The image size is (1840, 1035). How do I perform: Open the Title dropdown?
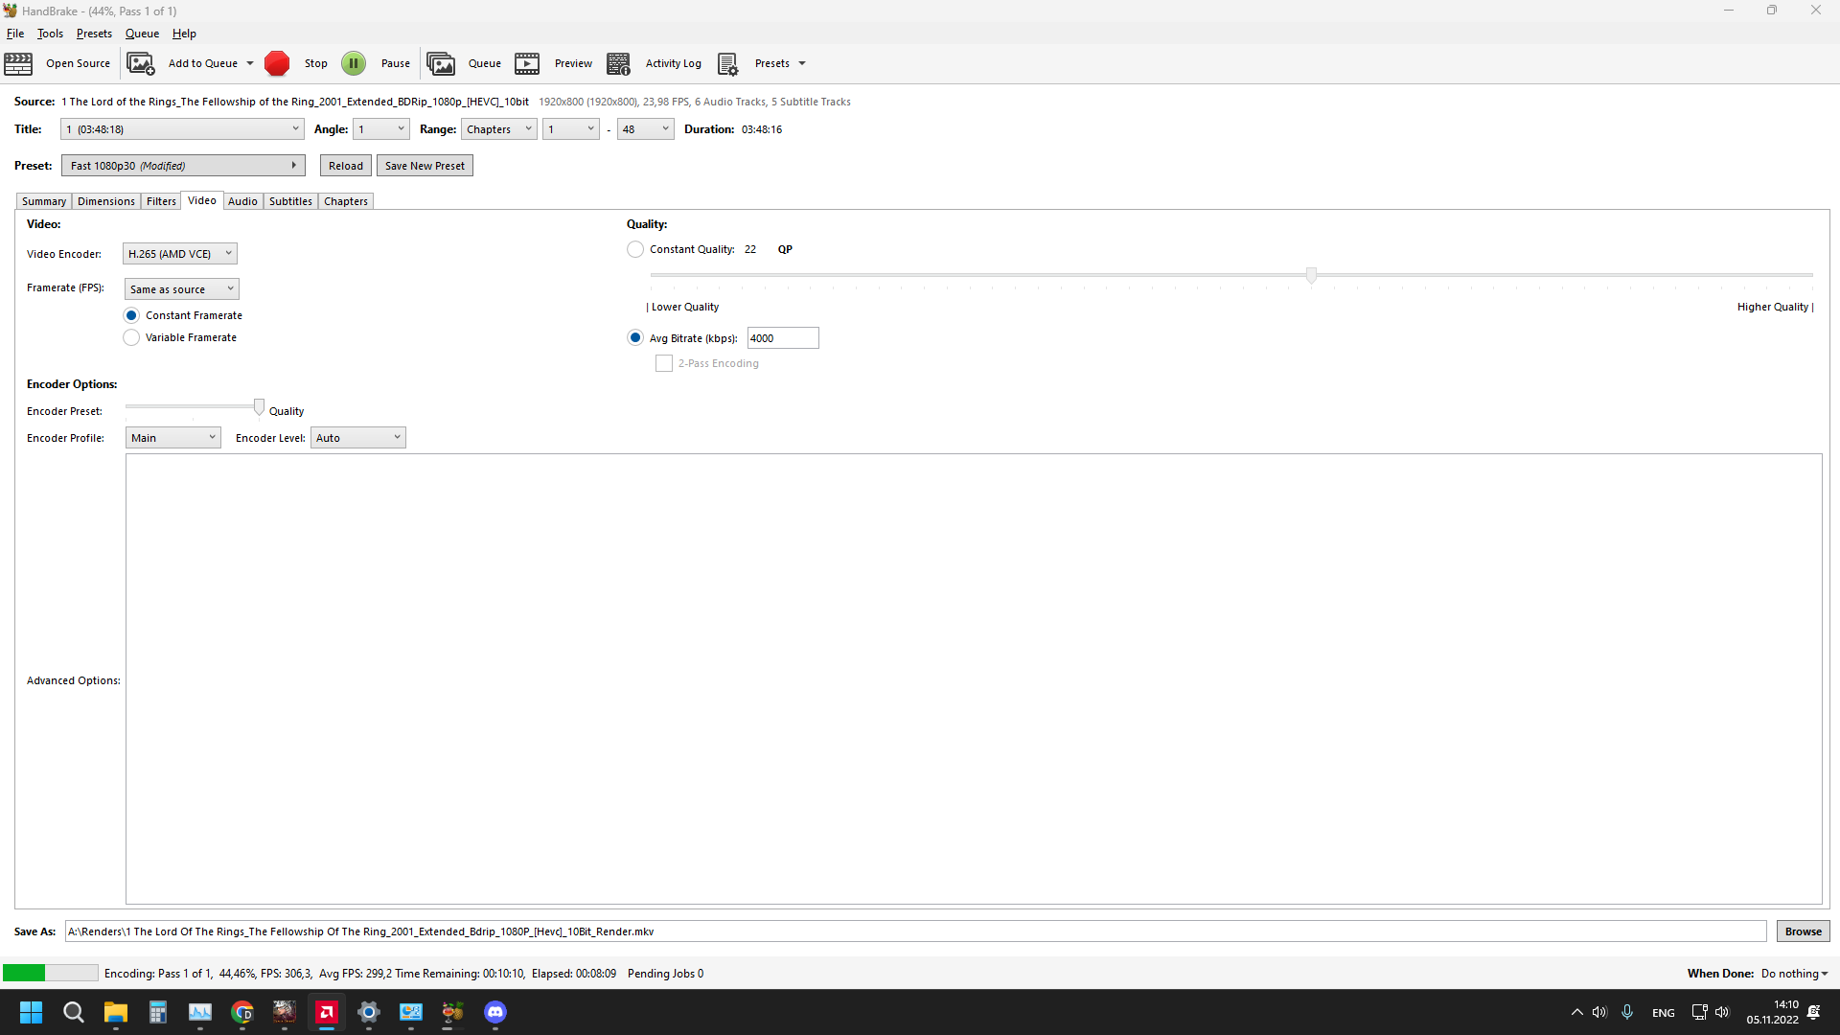182,129
